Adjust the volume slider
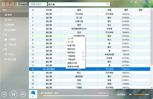This screenshot has height=99, width=153. point(141,94)
